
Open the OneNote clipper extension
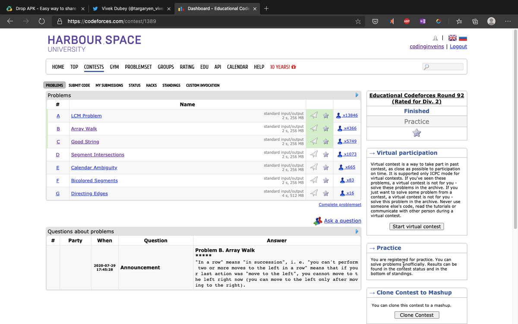[422, 21]
